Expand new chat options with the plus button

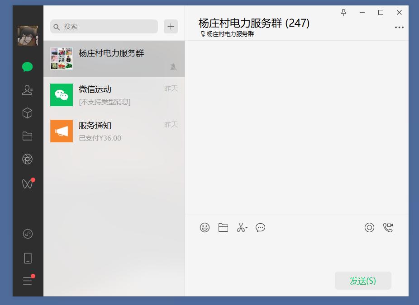pos(171,26)
